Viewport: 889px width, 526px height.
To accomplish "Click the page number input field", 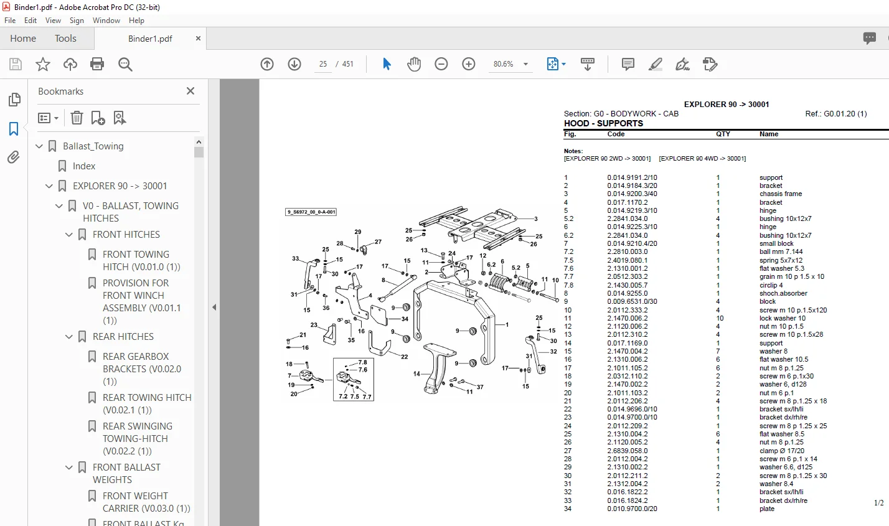I will point(323,64).
